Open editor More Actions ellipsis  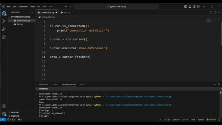[x=219, y=12]
